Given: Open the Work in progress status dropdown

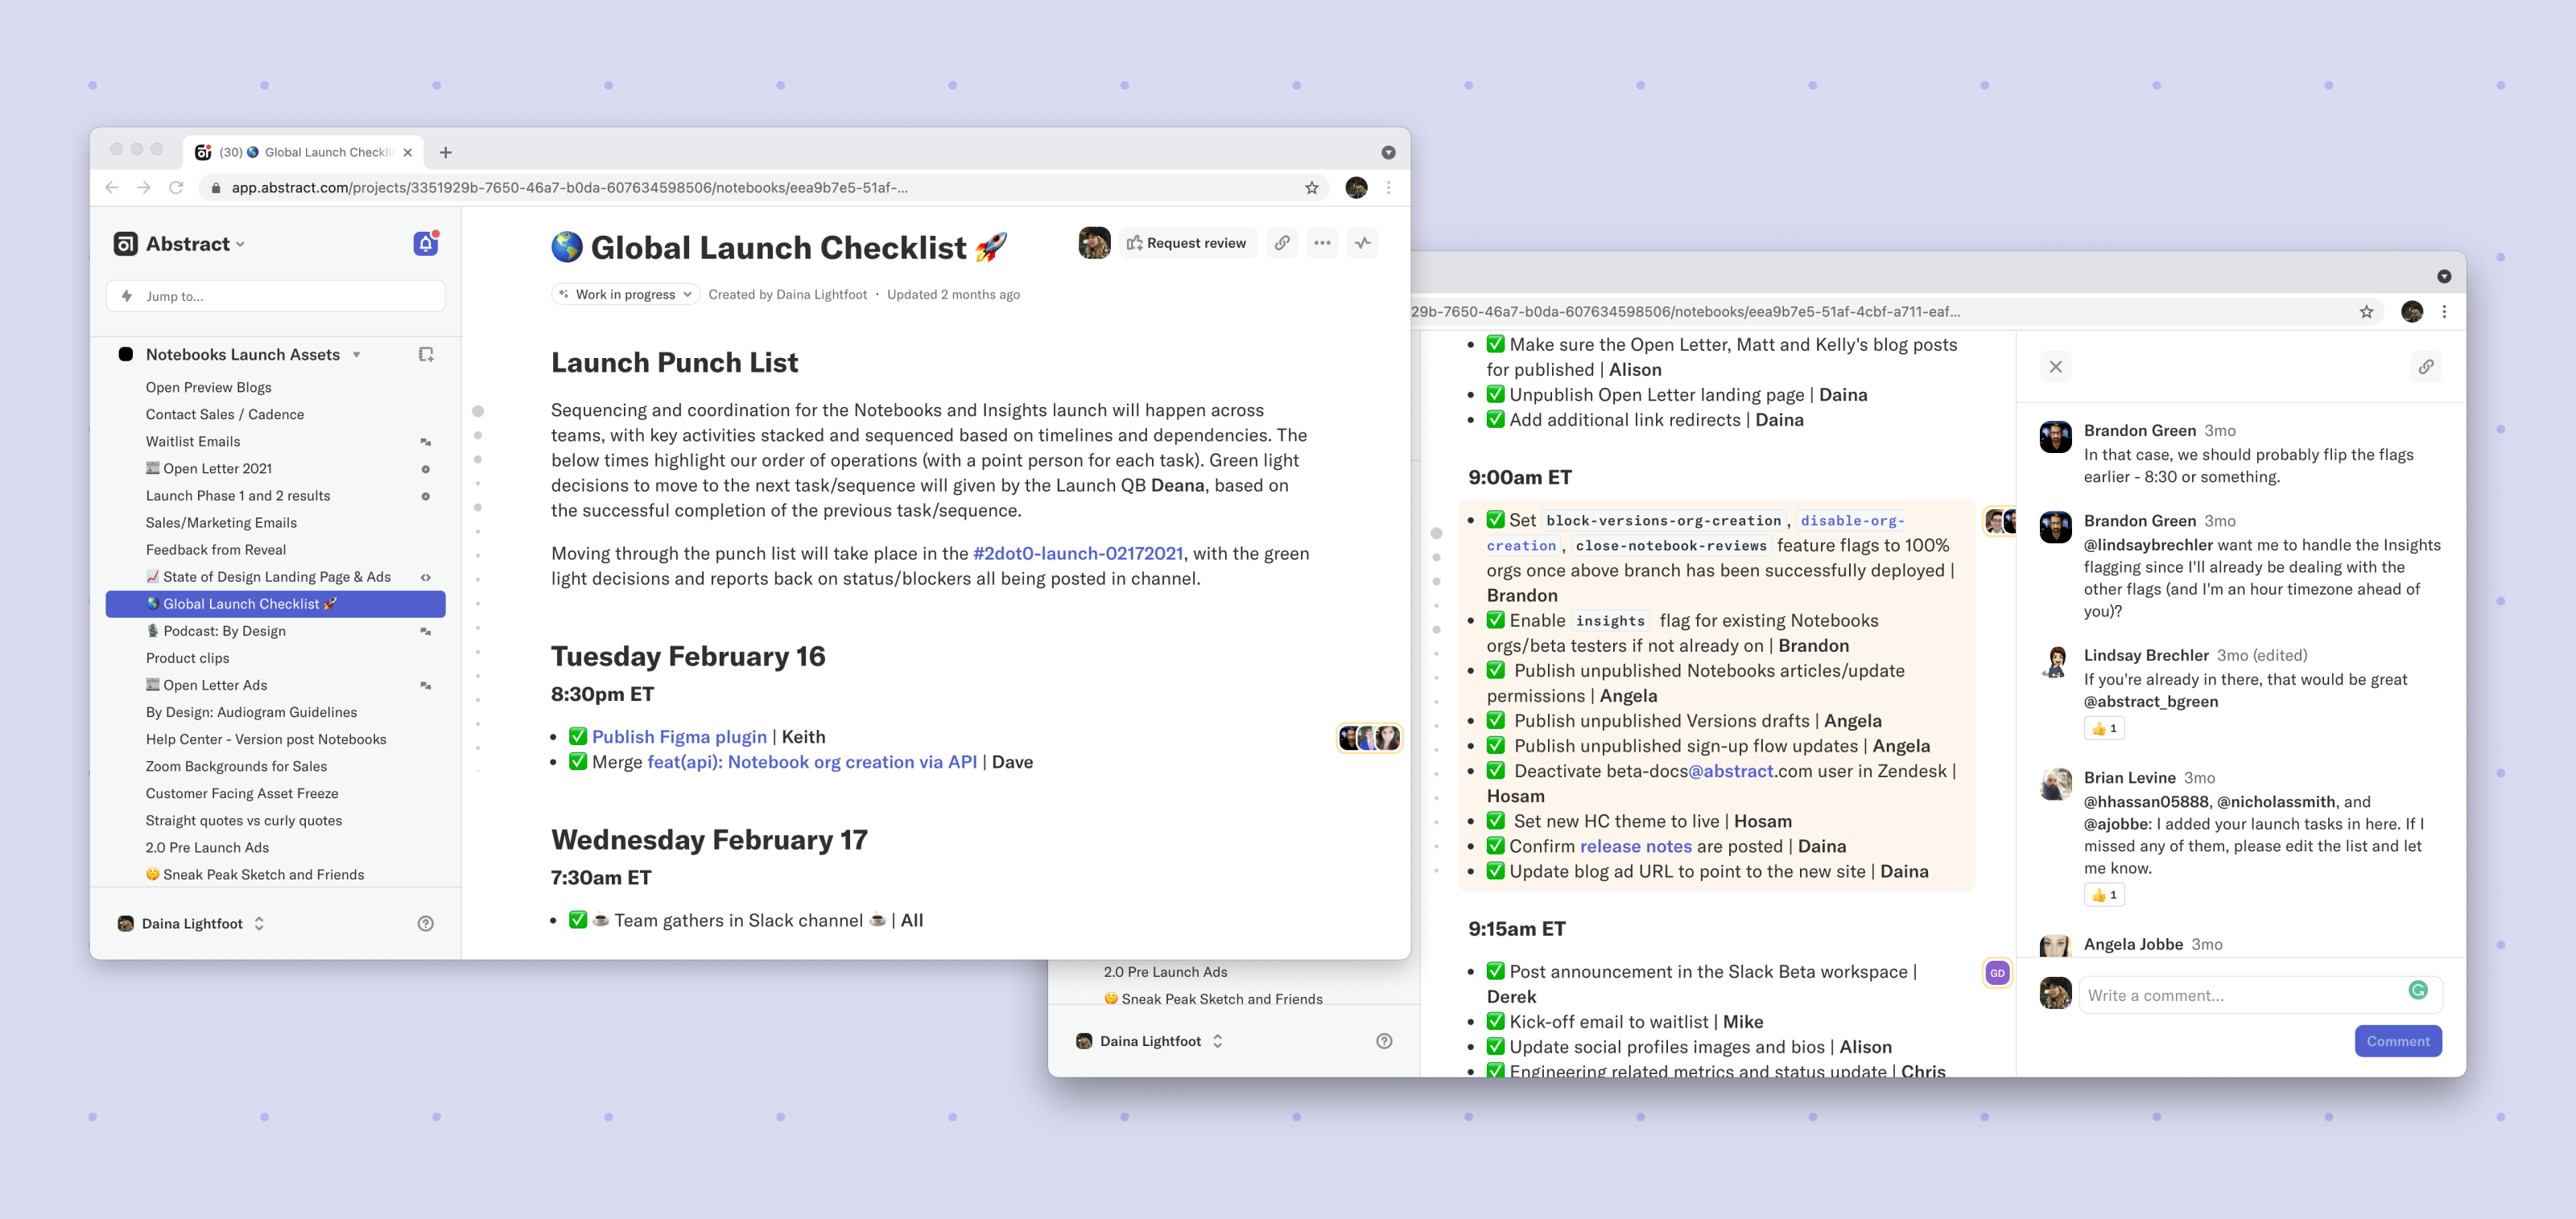Looking at the screenshot, I should tap(625, 294).
